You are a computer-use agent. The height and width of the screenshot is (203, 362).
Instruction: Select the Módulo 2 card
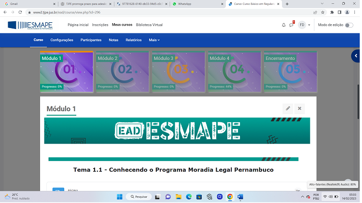click(123, 72)
